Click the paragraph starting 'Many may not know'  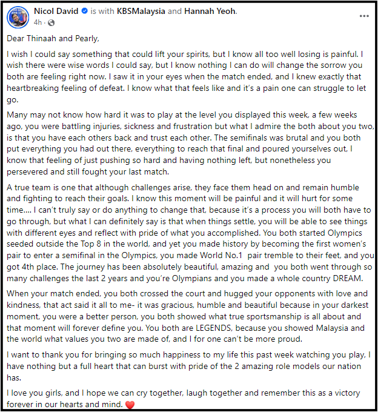click(x=190, y=143)
